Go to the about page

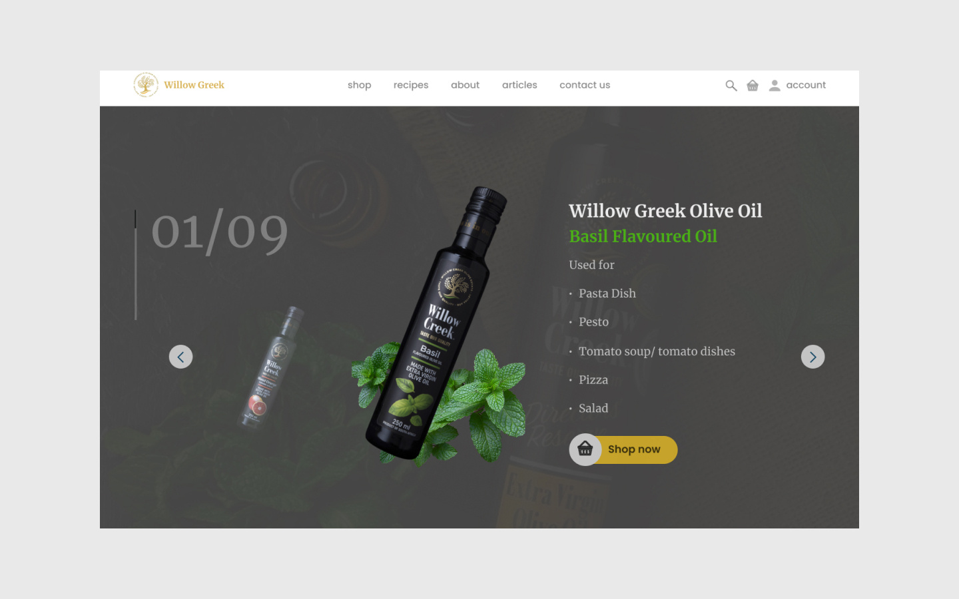click(465, 85)
